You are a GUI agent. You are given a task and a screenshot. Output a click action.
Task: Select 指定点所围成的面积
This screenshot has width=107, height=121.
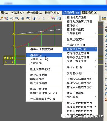pos(80,87)
